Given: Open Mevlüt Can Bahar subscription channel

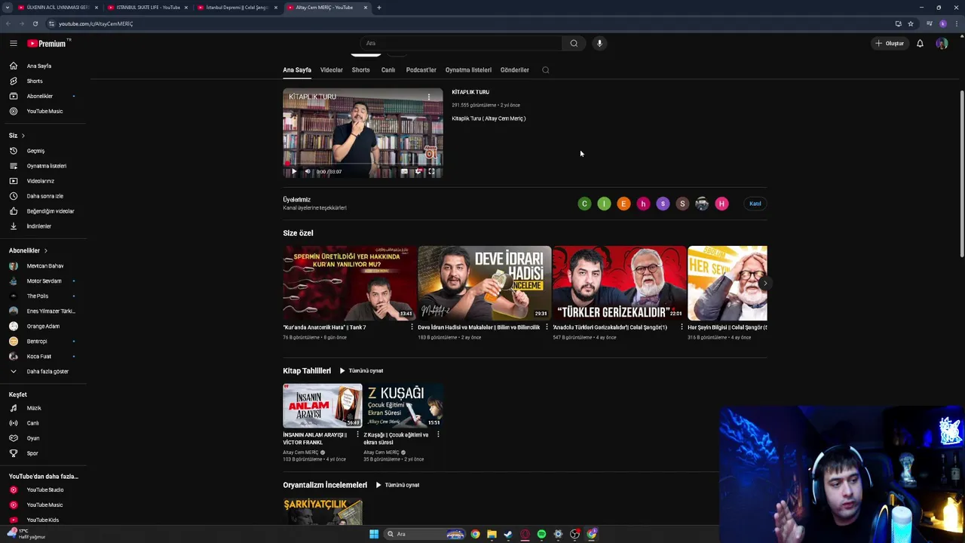Looking at the screenshot, I should (44, 265).
